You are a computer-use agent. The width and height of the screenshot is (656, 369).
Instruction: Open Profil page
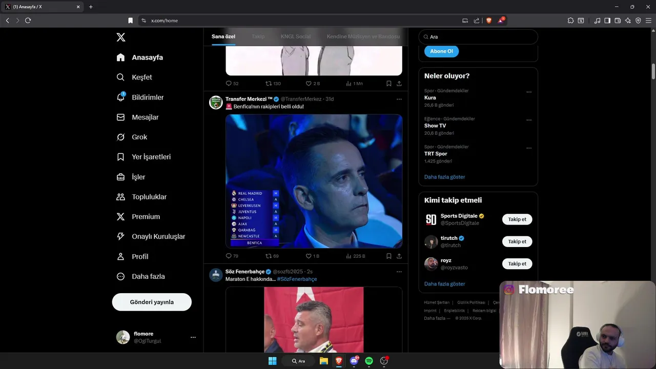pos(132,257)
